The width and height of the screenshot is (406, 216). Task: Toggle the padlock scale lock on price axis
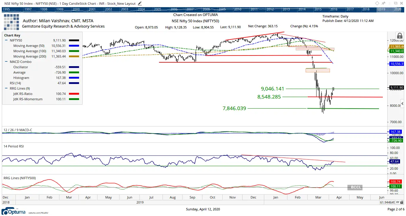399,36
